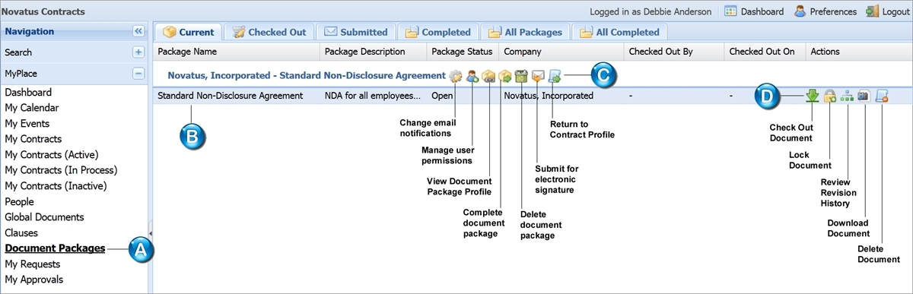Click the Complete document package icon
Image resolution: width=913 pixels, height=294 pixels.
coord(504,76)
